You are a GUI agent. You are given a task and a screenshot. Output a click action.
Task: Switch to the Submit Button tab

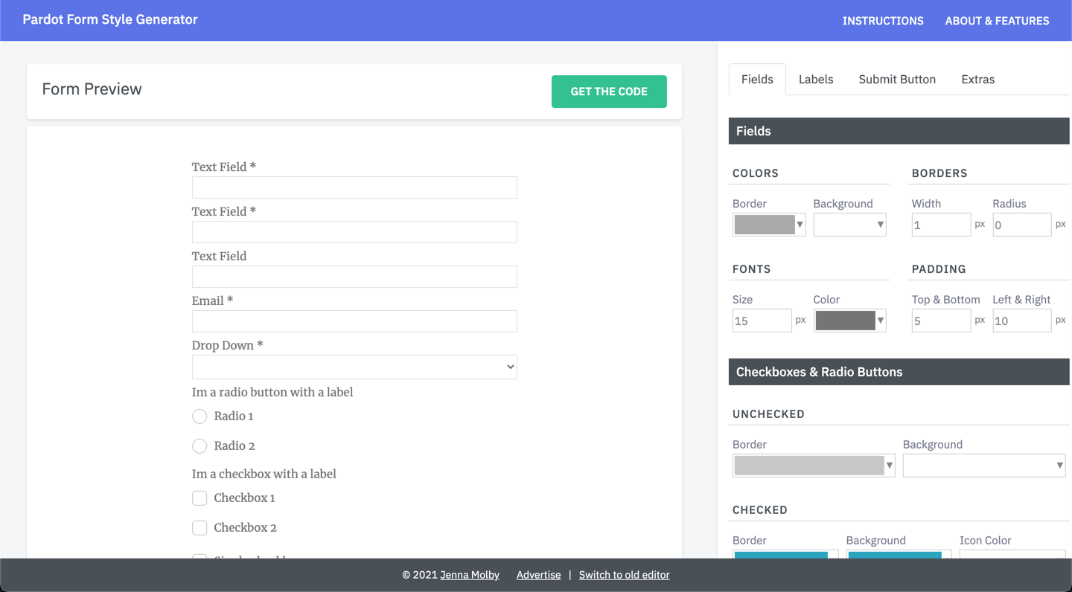point(896,80)
